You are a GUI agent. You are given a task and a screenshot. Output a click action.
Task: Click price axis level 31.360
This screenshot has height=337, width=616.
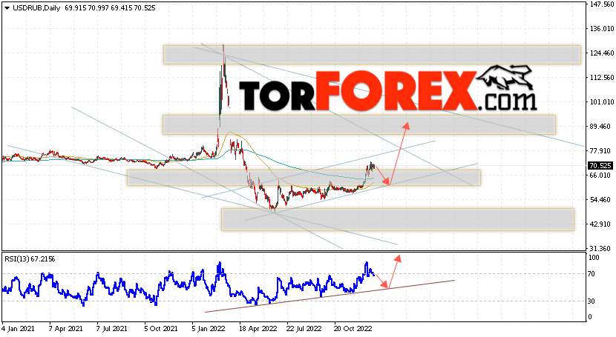(600, 248)
